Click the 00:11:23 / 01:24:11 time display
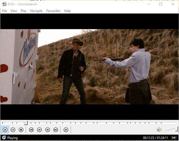Image resolution: width=179 pixels, height=141 pixels. [x=155, y=138]
